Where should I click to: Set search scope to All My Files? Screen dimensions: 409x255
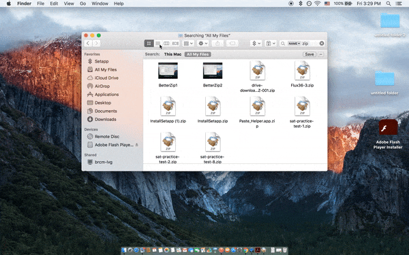tap(198, 54)
